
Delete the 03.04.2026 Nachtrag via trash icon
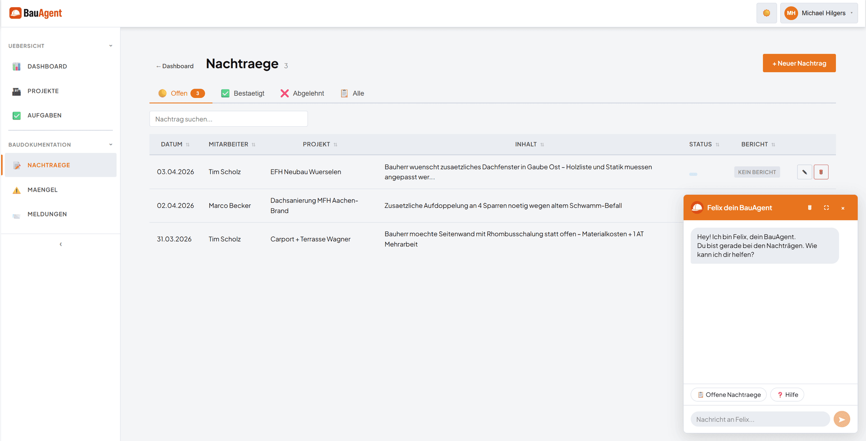point(821,172)
